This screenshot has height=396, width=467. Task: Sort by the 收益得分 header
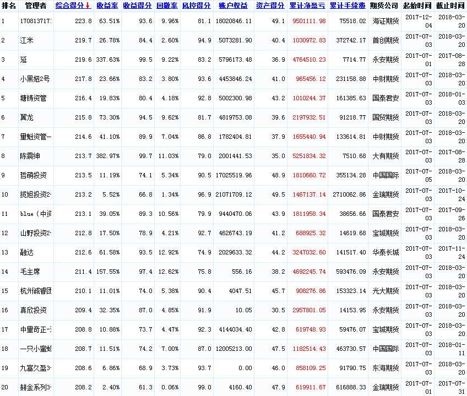(x=137, y=6)
